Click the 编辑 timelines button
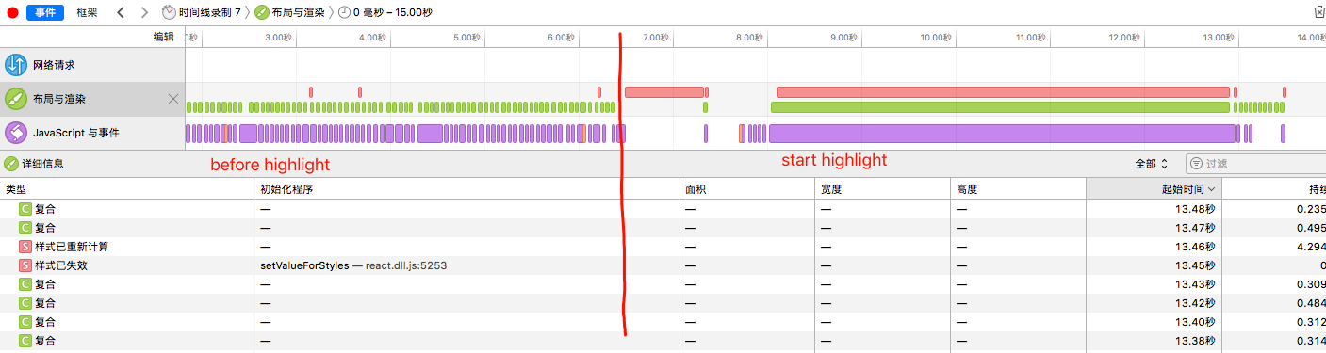Viewport: 1326px width, 353px height. coord(164,37)
